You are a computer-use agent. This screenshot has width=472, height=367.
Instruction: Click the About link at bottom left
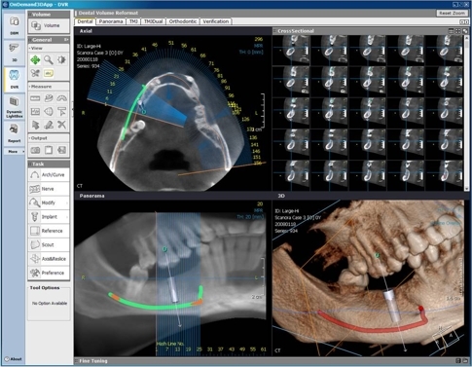tap(13, 359)
